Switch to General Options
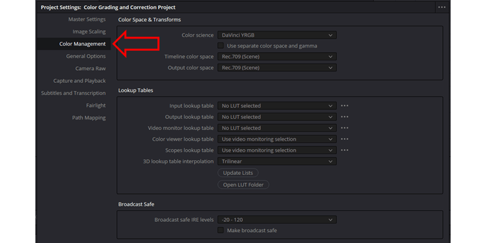 [x=85, y=56]
